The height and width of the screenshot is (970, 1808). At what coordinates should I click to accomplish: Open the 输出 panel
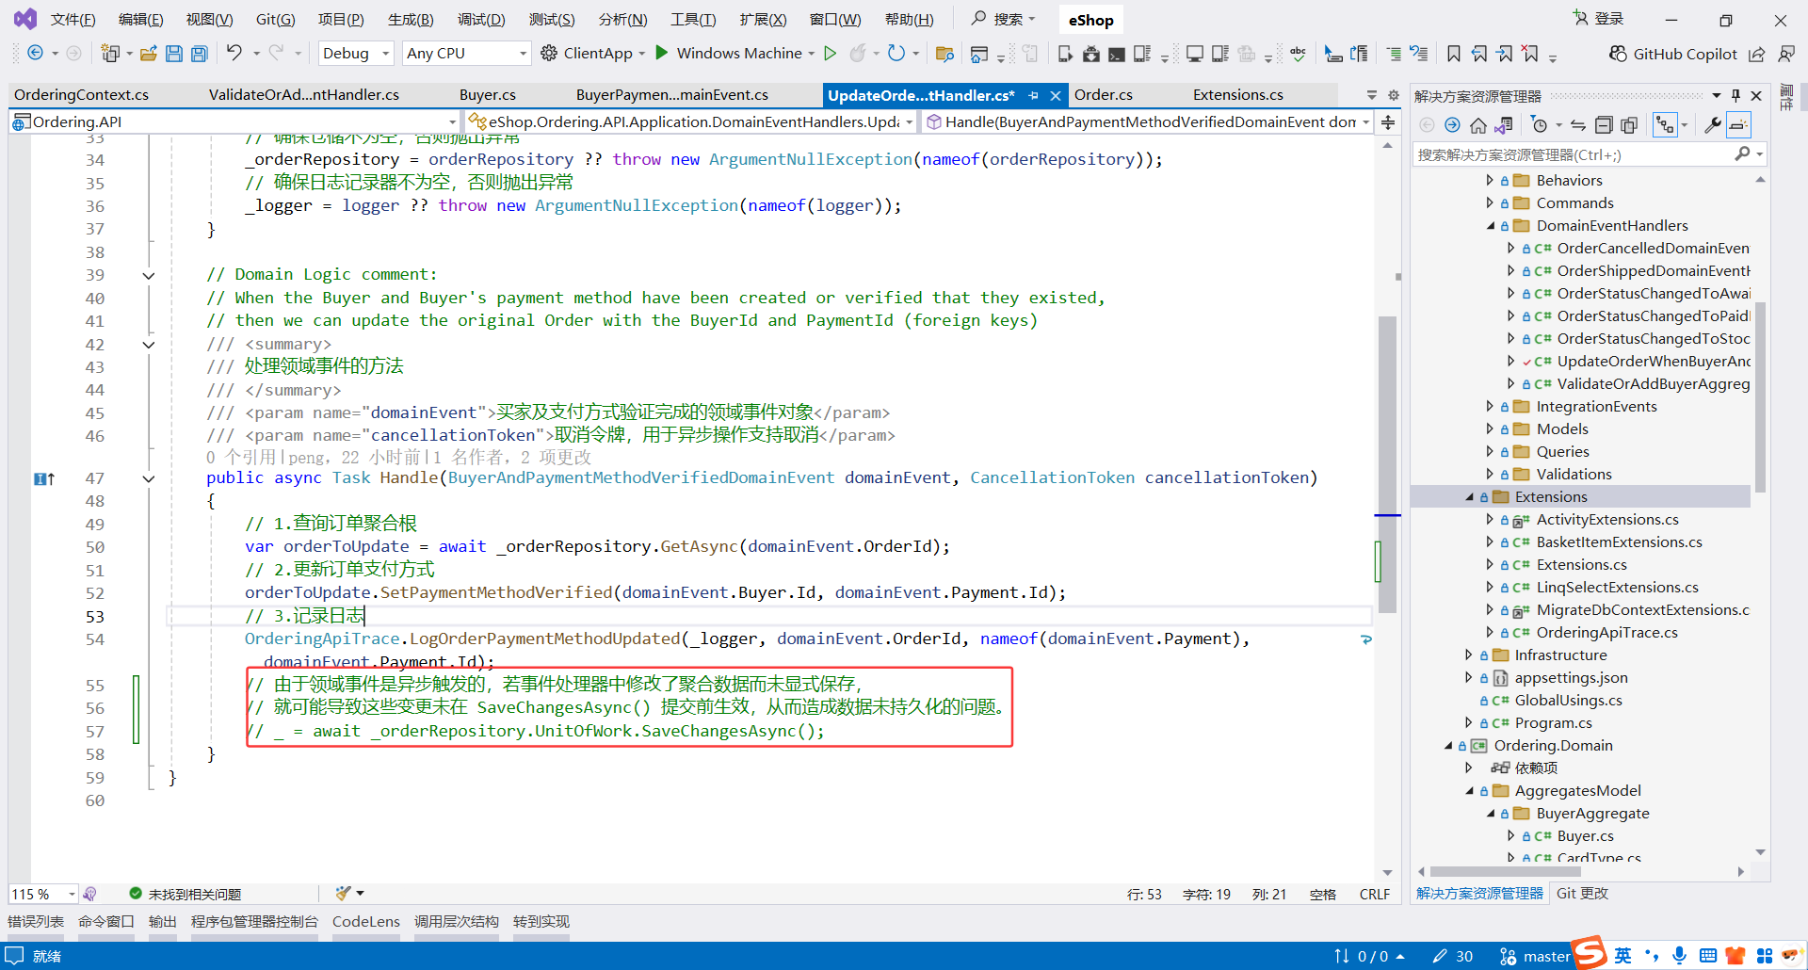coord(163,921)
